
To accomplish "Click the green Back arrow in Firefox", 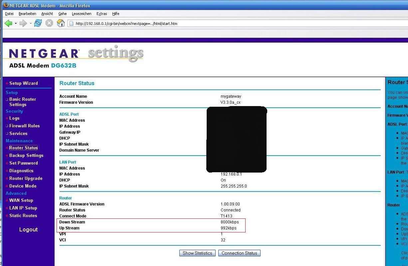I will tap(8, 23).
